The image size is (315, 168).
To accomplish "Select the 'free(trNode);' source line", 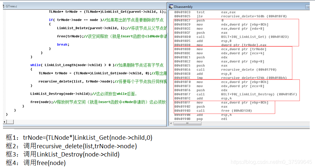I will click(112, 36).
